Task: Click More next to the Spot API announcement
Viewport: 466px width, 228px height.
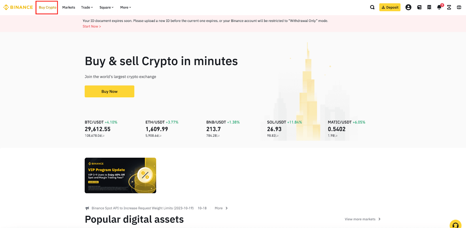Action: point(218,208)
